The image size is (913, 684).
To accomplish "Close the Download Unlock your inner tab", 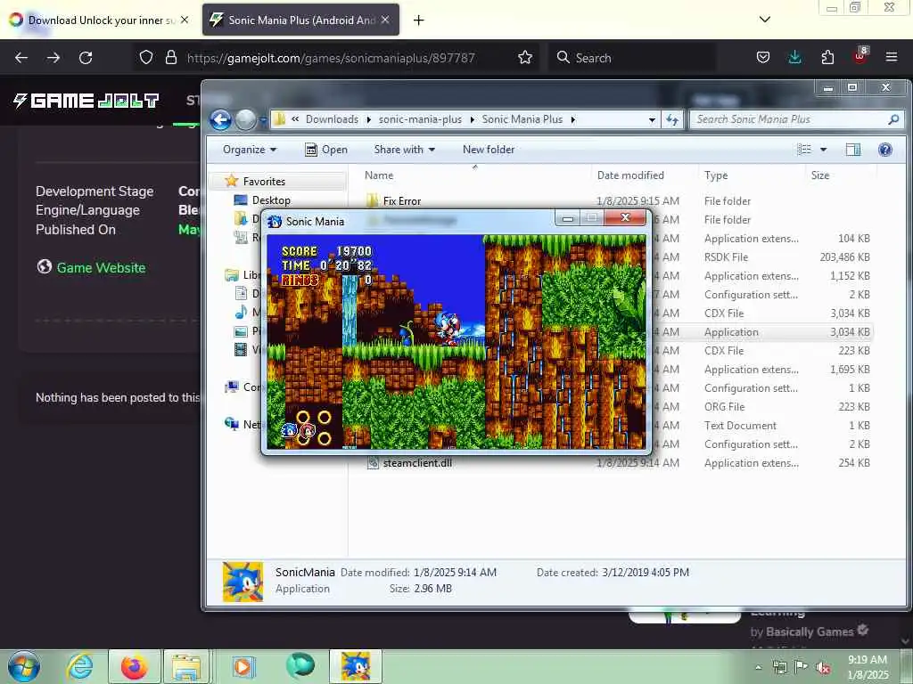I will [185, 20].
